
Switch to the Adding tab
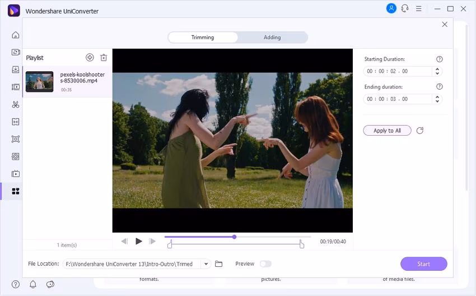pos(272,38)
